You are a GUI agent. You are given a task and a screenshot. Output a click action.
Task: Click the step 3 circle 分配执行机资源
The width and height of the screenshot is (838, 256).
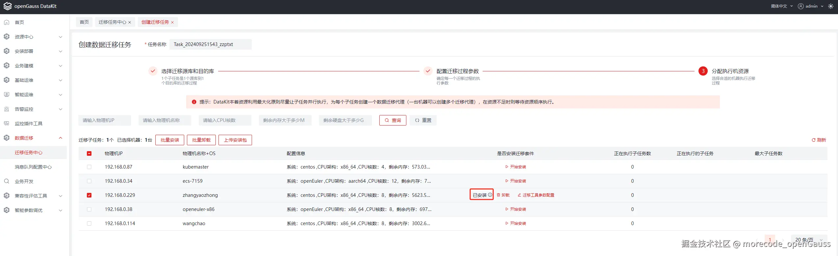coord(703,71)
